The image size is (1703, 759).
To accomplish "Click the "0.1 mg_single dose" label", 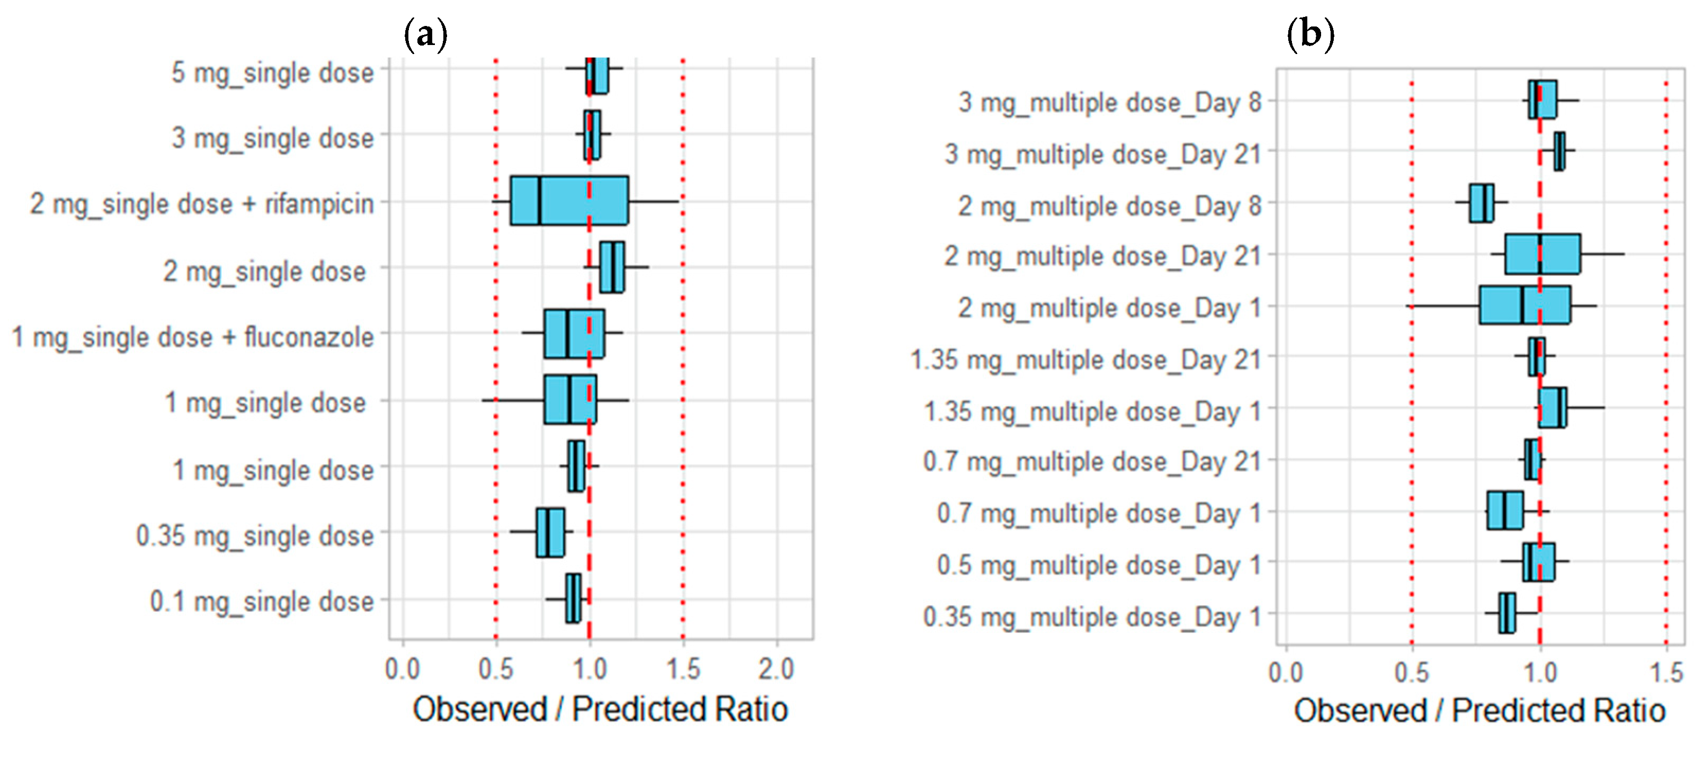I will pos(262,602).
